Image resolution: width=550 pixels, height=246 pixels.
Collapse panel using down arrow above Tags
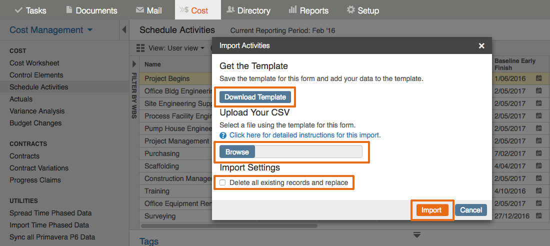pos(416,235)
